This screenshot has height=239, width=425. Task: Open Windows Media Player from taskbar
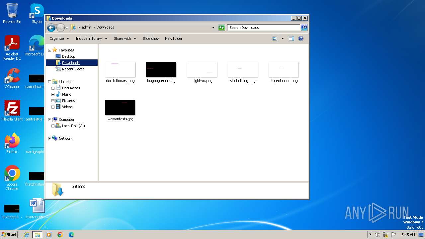click(x=49, y=235)
